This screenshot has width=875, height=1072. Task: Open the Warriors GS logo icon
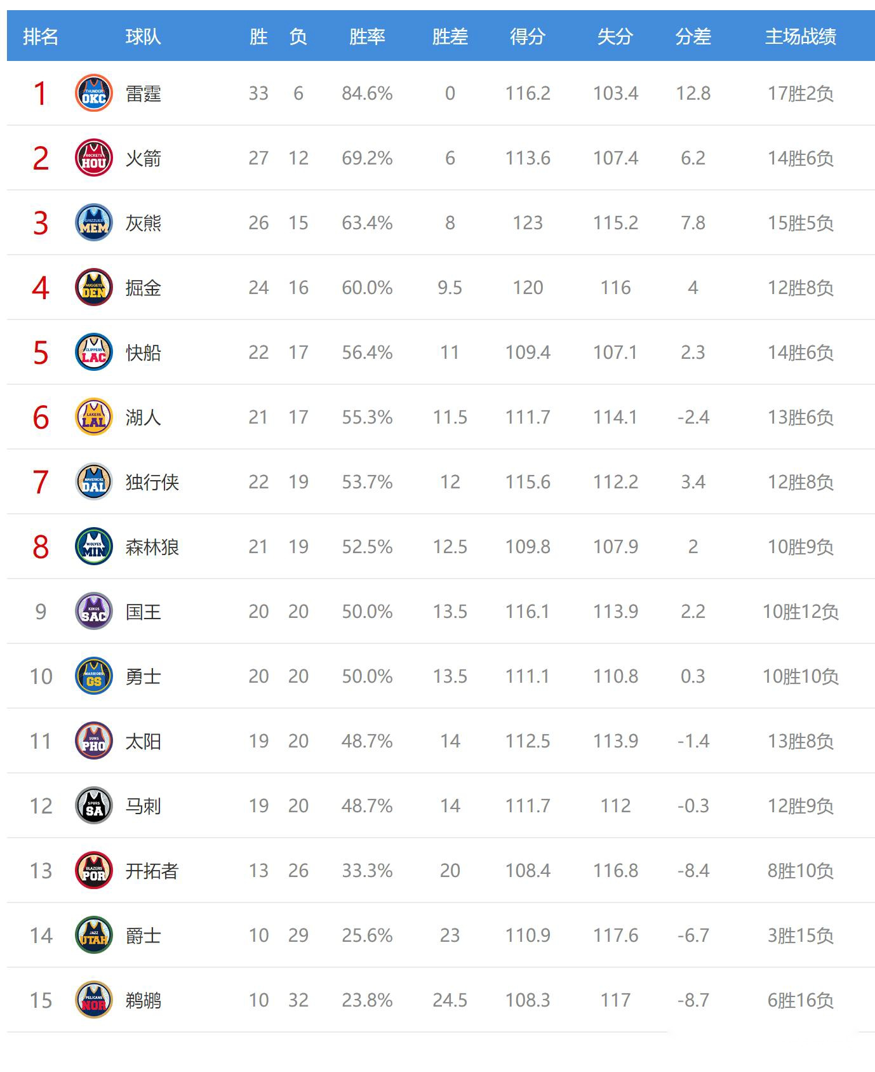(94, 676)
